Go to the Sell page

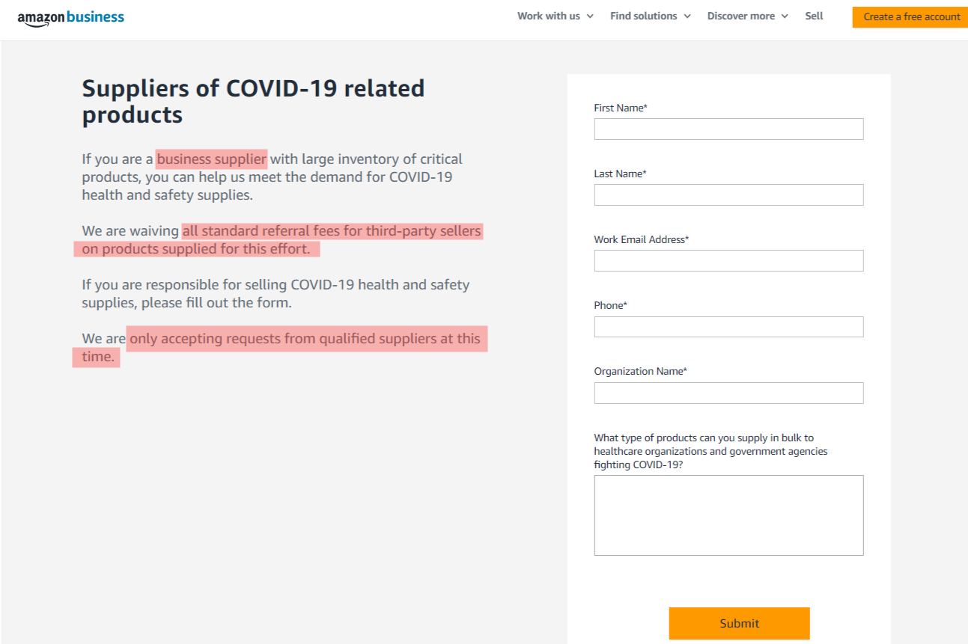point(814,16)
